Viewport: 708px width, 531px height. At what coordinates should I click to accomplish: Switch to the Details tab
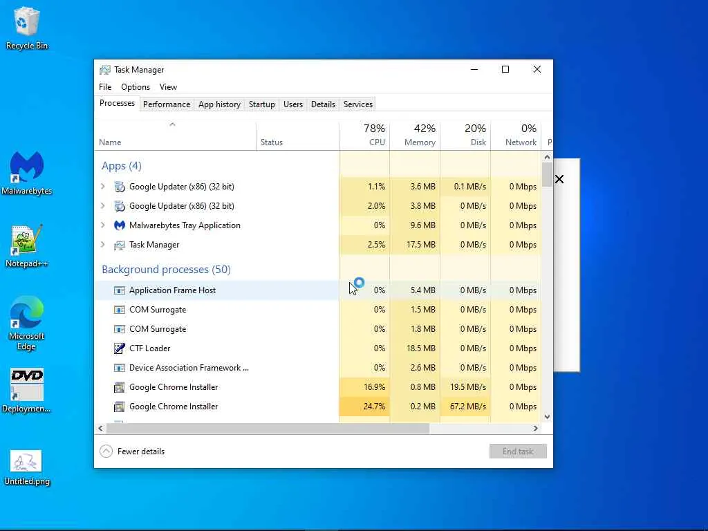(324, 104)
